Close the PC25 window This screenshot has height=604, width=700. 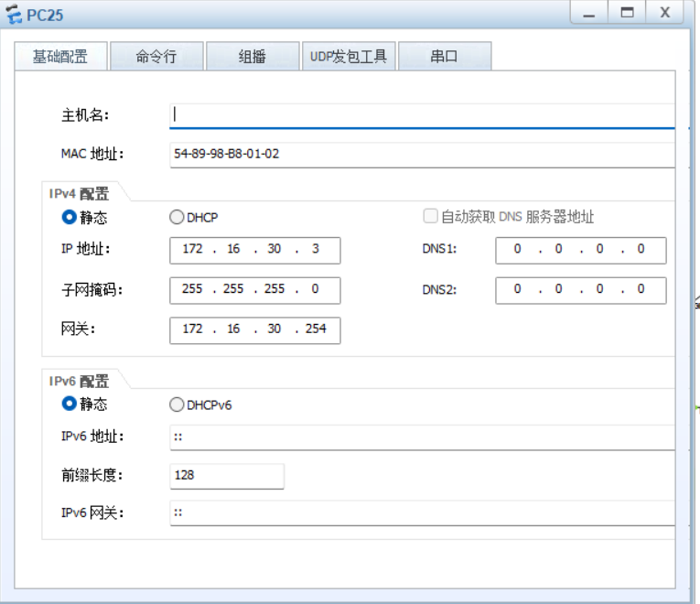coord(664,13)
